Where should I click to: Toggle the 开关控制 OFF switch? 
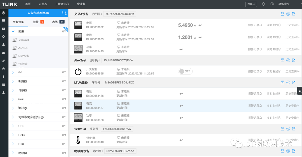185,71
